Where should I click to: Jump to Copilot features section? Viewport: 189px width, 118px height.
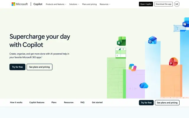[x=37, y=102]
